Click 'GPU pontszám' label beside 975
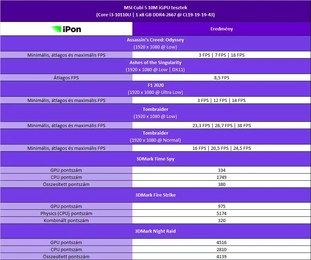 (66, 207)
